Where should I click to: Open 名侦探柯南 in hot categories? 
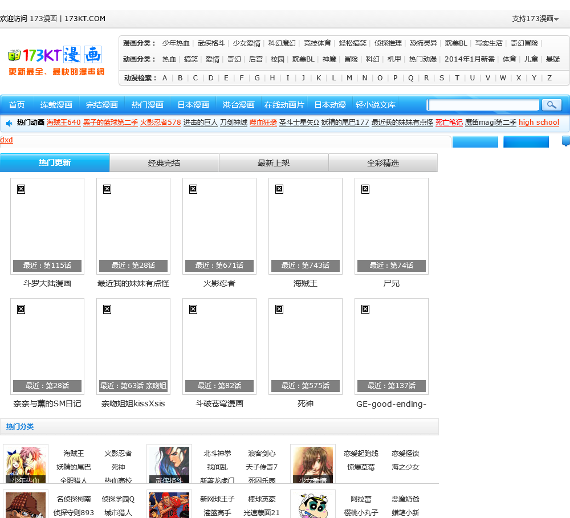74,499
